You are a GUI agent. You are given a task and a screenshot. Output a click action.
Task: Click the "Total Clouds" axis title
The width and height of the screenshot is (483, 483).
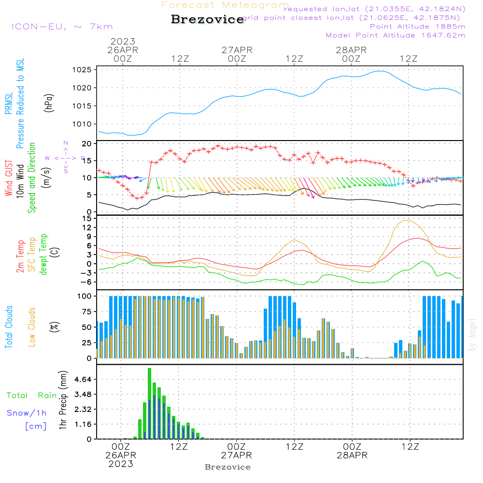pos(9,327)
